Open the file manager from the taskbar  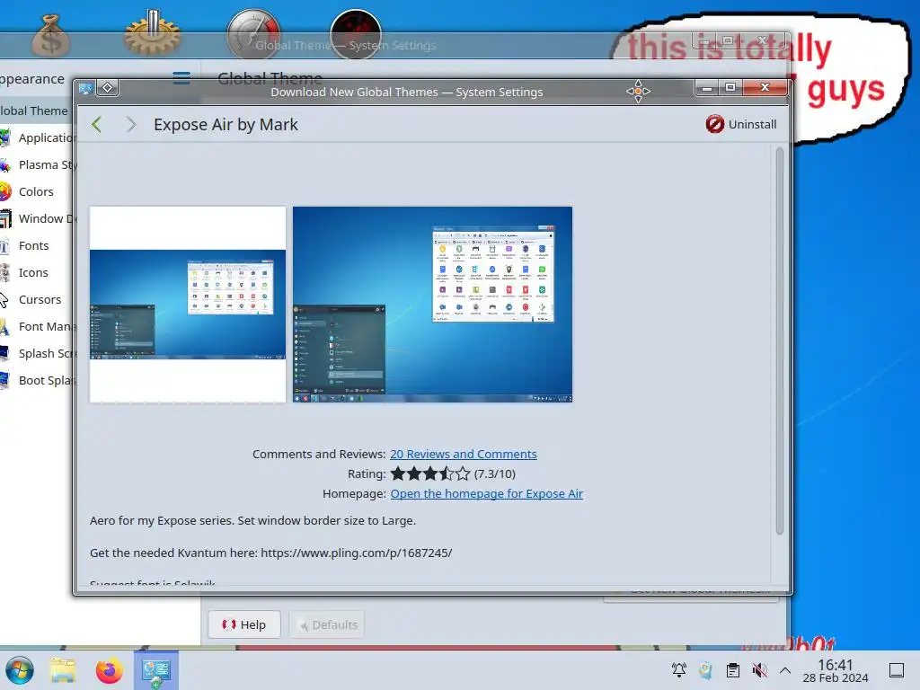pos(63,670)
